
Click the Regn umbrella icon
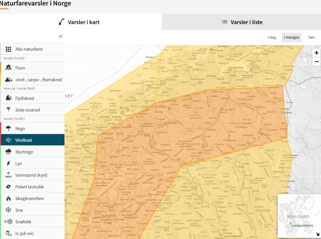point(8,128)
